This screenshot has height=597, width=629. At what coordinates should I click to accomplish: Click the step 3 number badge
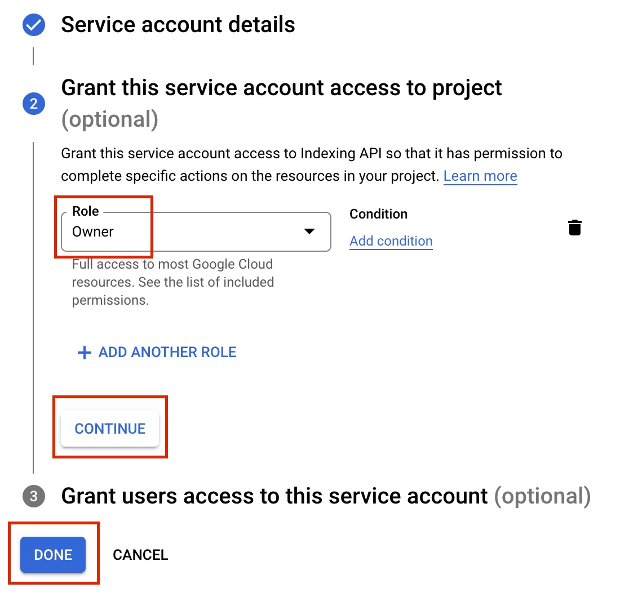click(x=34, y=496)
